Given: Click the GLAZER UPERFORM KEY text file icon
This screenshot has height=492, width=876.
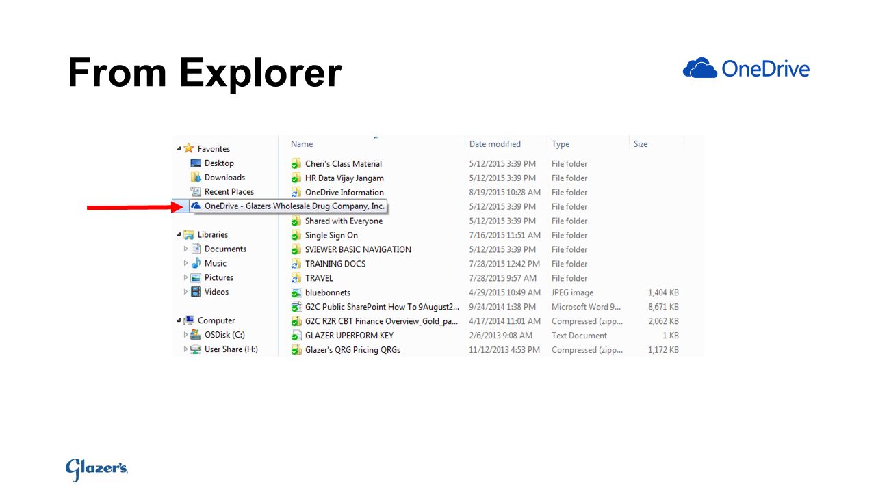Looking at the screenshot, I should pos(296,336).
